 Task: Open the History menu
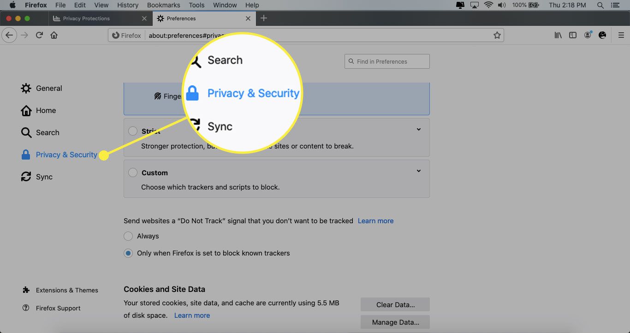click(128, 5)
